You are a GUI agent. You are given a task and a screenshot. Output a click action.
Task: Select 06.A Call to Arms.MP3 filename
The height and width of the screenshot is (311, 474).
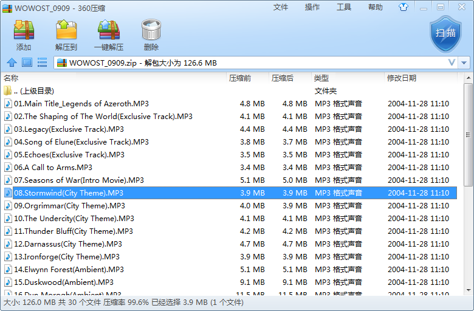click(x=53, y=168)
